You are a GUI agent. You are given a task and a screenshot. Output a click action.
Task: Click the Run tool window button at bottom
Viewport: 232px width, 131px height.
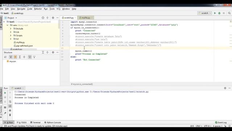(x=9, y=122)
